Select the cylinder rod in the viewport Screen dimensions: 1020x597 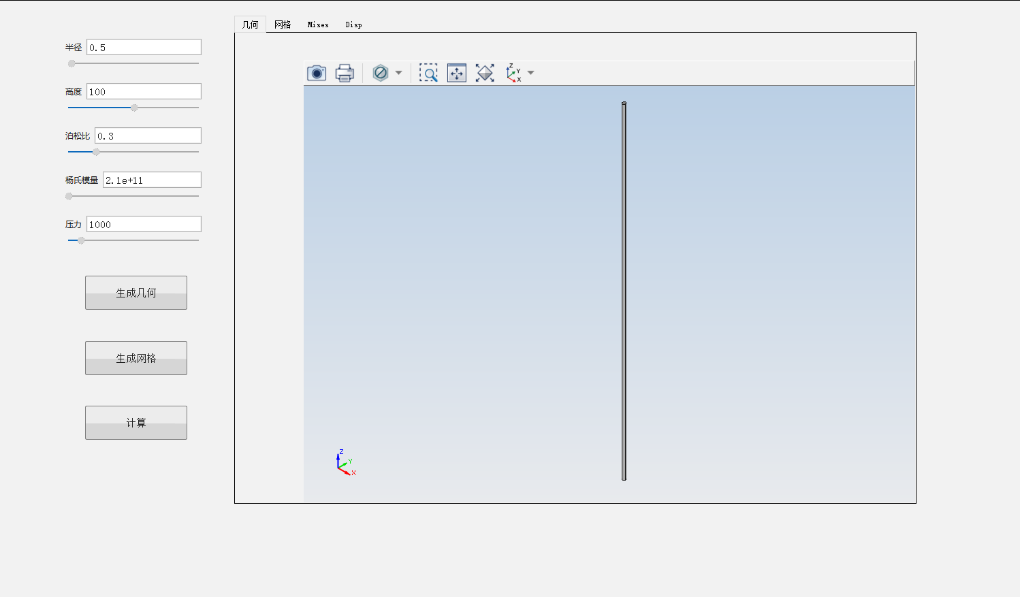(x=624, y=291)
